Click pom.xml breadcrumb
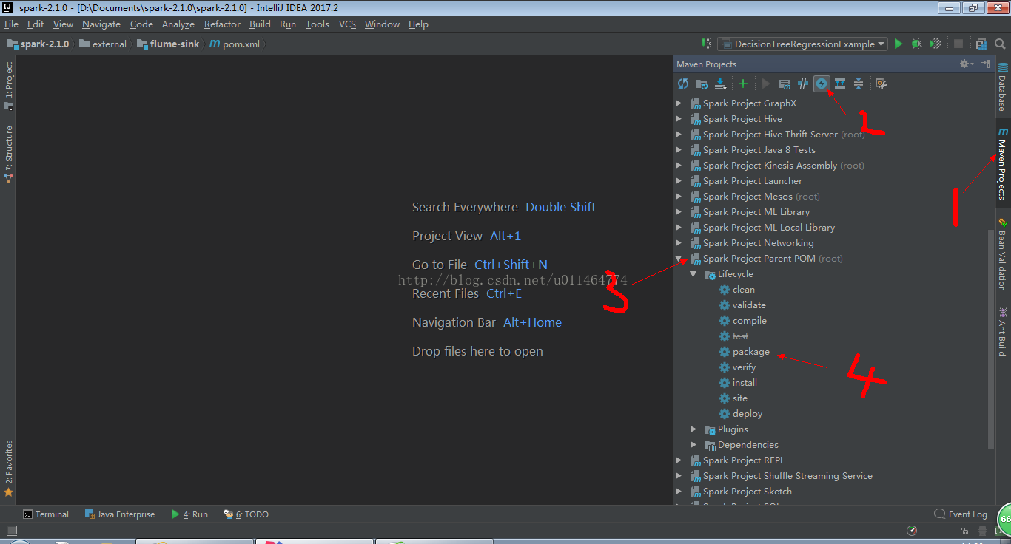This screenshot has width=1011, height=544. pos(235,44)
